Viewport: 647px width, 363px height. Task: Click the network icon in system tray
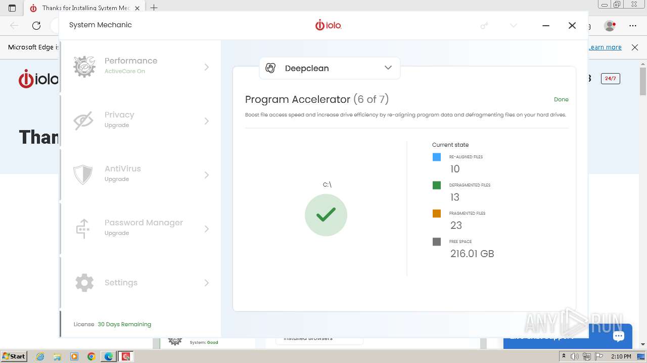point(587,356)
